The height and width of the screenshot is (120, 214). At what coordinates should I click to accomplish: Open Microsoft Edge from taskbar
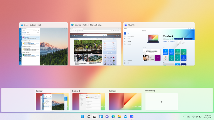coord(113,117)
